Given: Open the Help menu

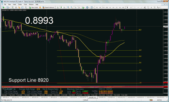Looking at the screenshot, I should [x=37, y=4].
